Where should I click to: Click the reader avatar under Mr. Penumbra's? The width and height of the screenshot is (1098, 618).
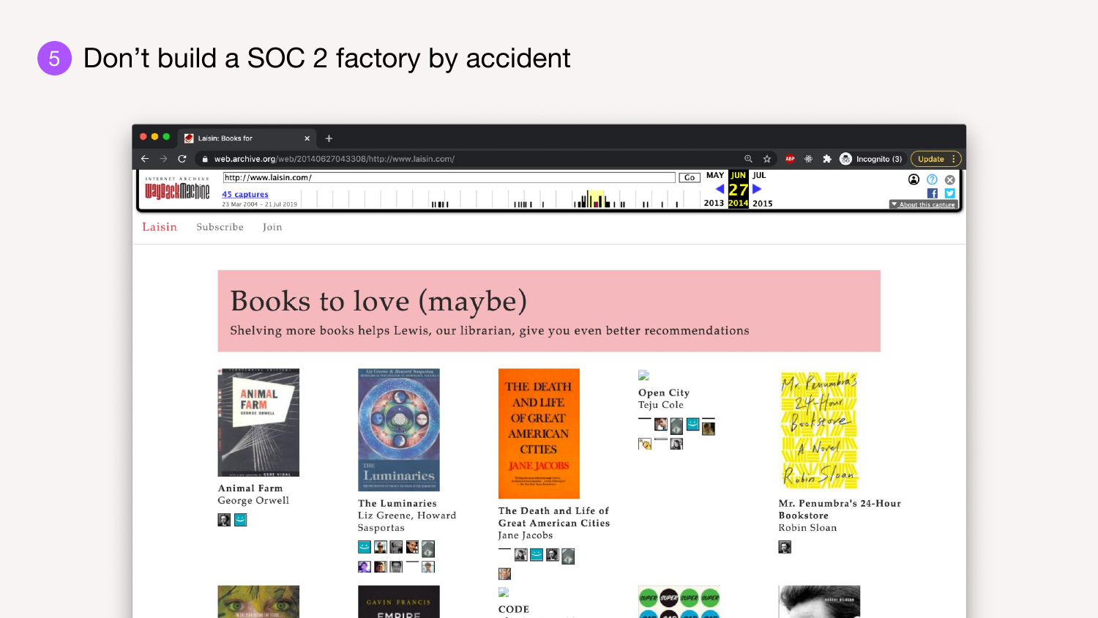785,547
